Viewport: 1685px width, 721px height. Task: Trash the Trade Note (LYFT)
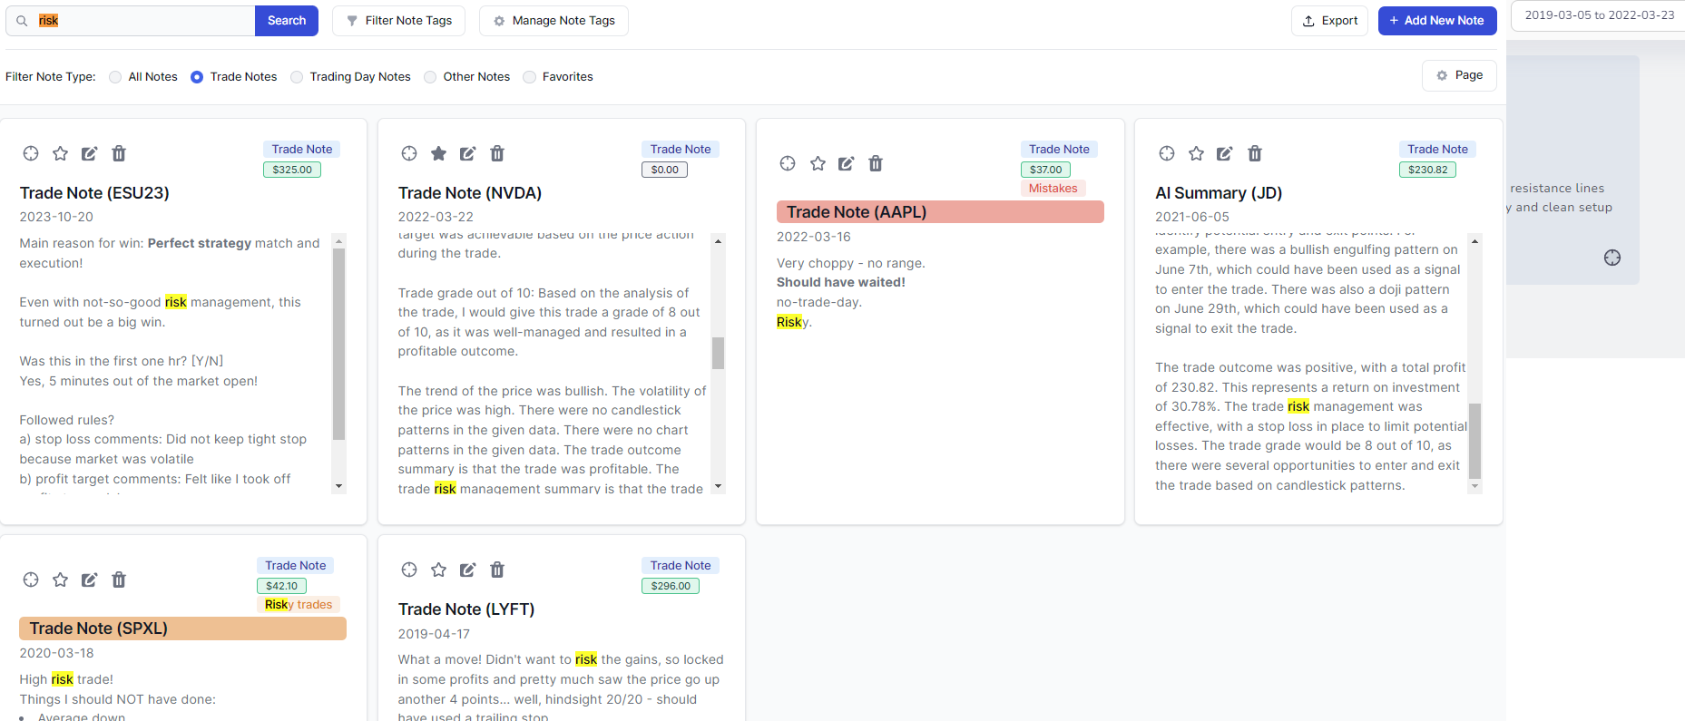tap(497, 570)
